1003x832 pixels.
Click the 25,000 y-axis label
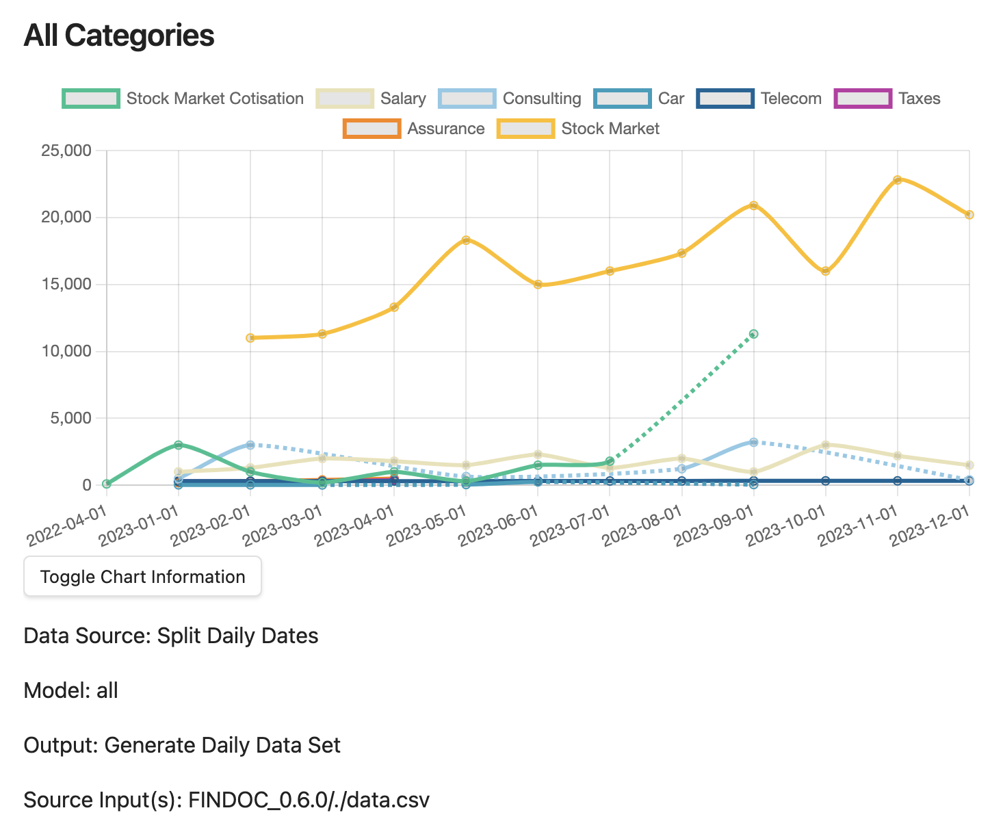[x=66, y=151]
